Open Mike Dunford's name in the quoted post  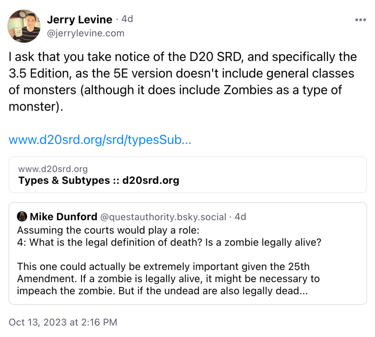pos(63,217)
